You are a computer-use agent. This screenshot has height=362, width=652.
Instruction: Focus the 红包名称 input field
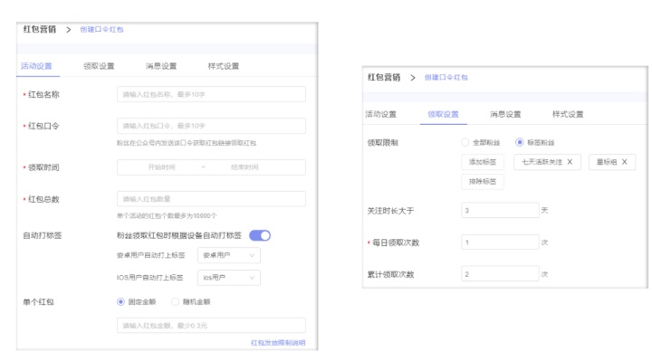pyautogui.click(x=211, y=94)
